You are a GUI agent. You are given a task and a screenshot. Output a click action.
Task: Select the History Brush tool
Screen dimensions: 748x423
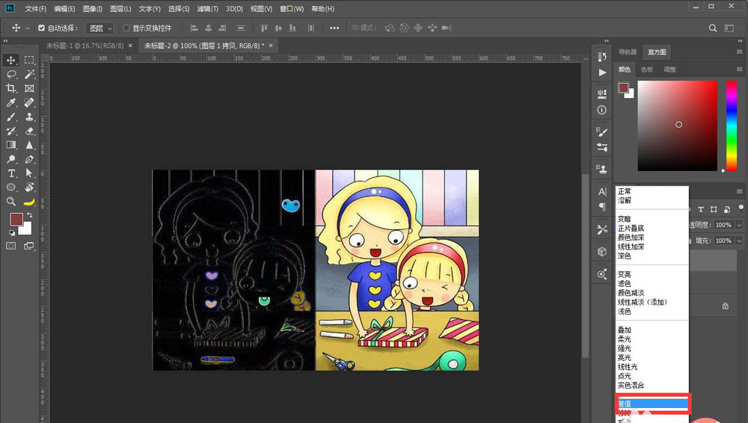pyautogui.click(x=11, y=131)
